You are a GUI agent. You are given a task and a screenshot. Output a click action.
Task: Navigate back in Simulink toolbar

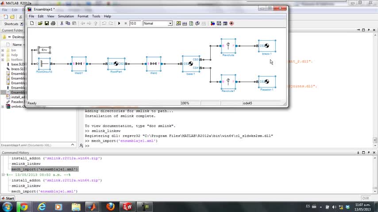coord(83,23)
